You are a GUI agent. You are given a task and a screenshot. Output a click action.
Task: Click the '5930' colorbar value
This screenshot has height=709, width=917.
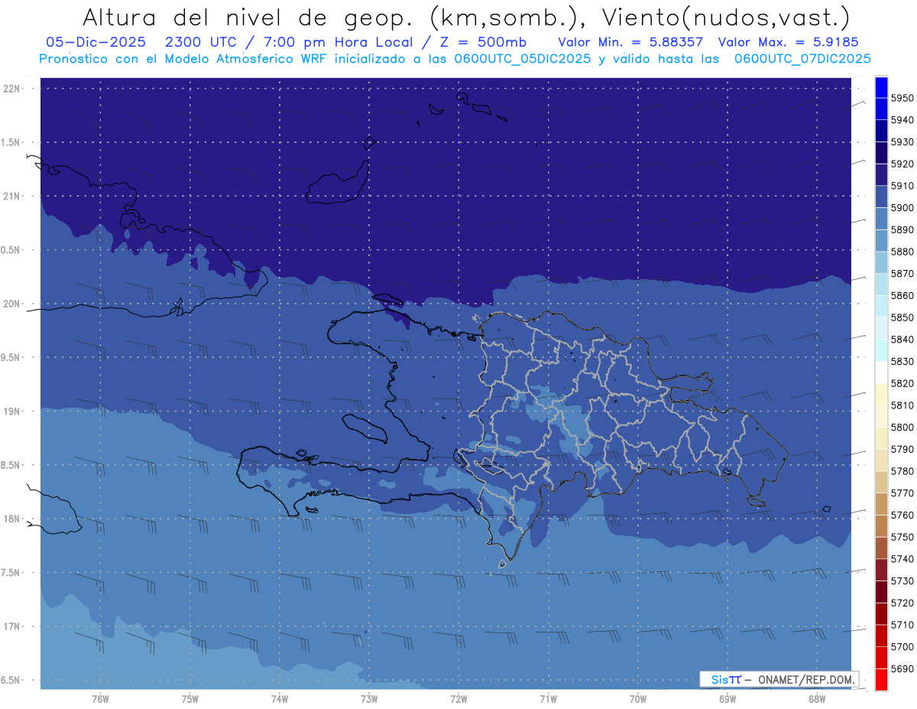pos(902,142)
